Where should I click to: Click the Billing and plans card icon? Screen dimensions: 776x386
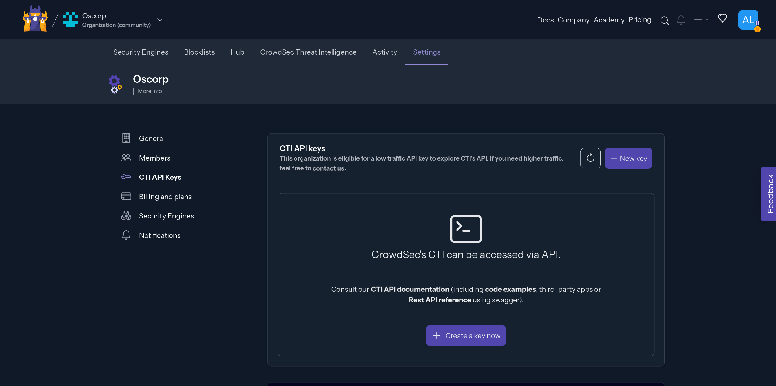[126, 196]
